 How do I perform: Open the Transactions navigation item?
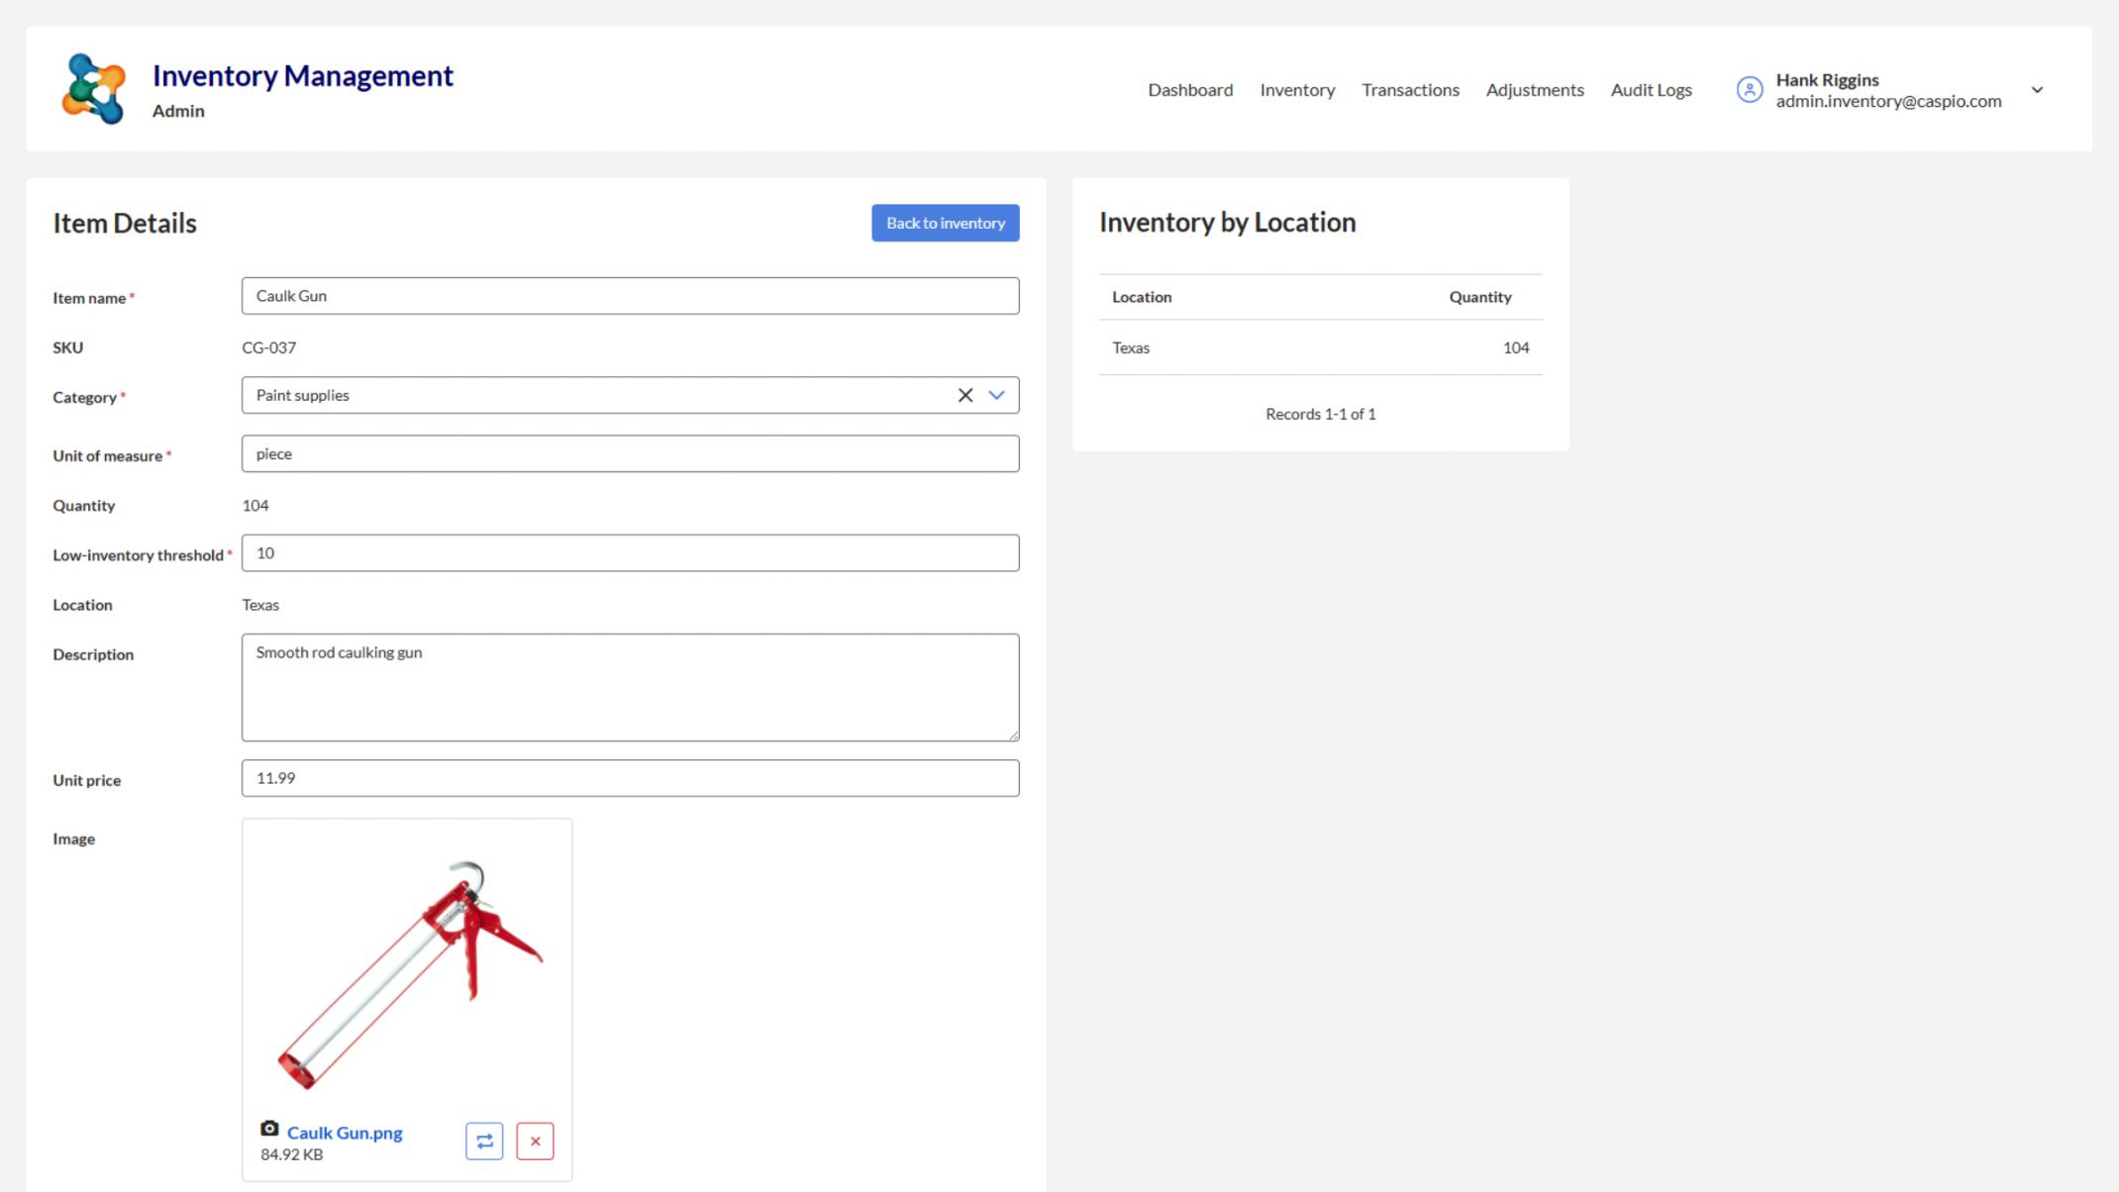(x=1410, y=89)
